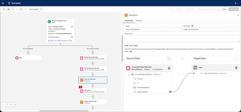This screenshot has height=112, width=241.
Task: Click the expand/collapse canvas control icon
Action: (x=15, y=105)
